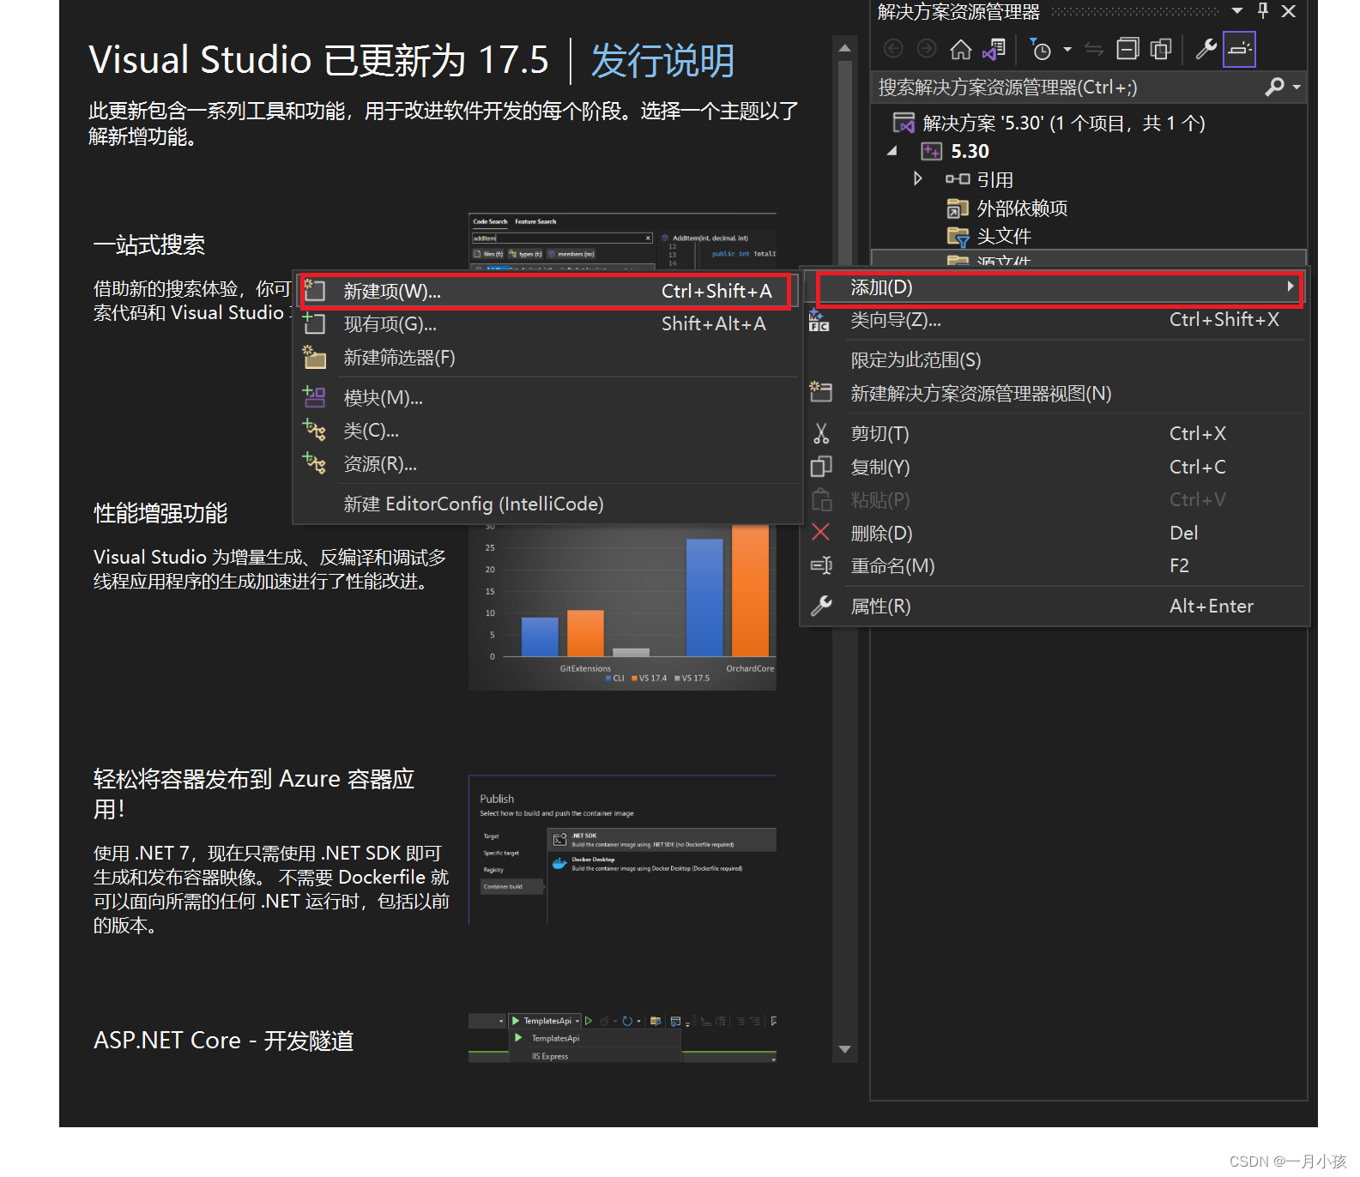Screen dimensions: 1360x1177
Task: Choose 剪切(T) menu entry
Action: pos(1055,434)
